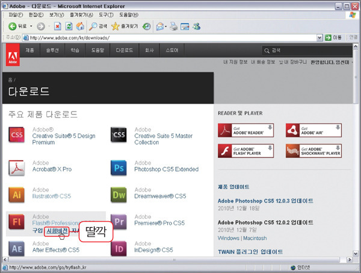
Task: Select the 제품 navigation tab
Action: point(30,50)
